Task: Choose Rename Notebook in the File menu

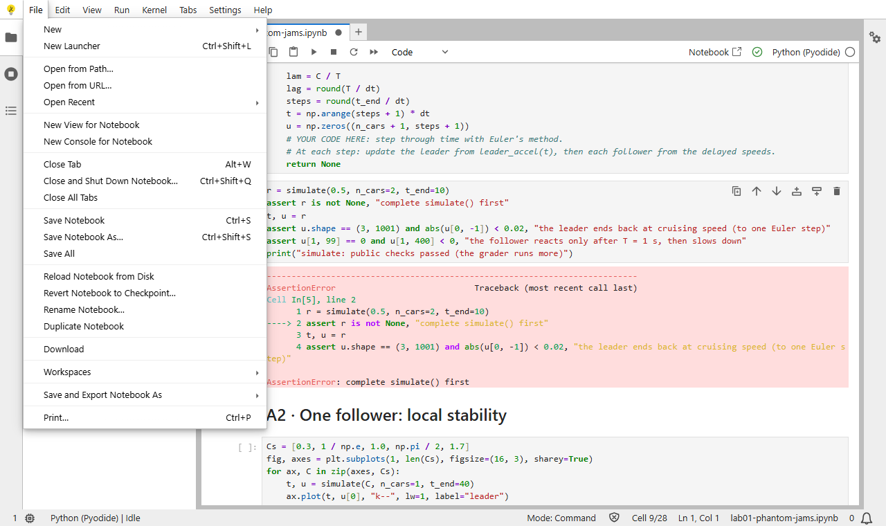Action: tap(145, 309)
